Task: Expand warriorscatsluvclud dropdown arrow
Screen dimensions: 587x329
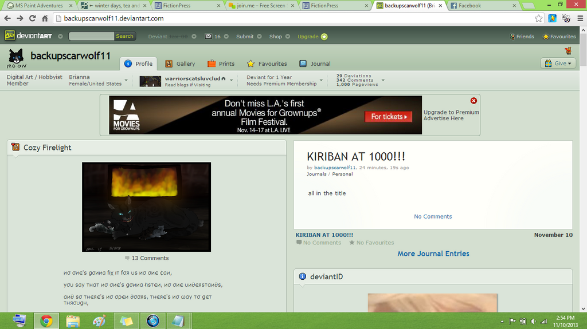Action: (x=232, y=80)
